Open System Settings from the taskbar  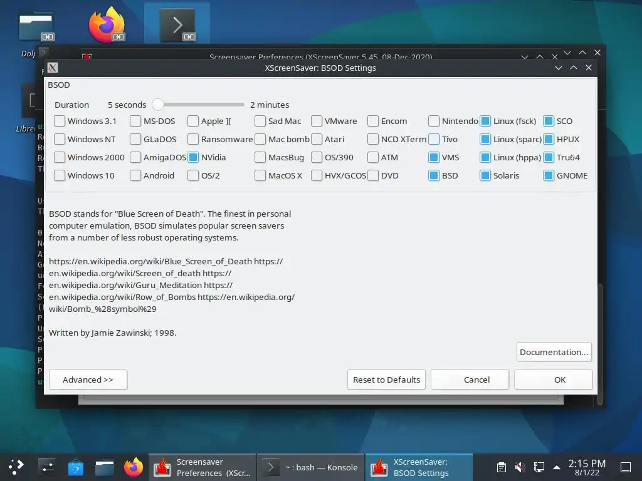pos(46,467)
